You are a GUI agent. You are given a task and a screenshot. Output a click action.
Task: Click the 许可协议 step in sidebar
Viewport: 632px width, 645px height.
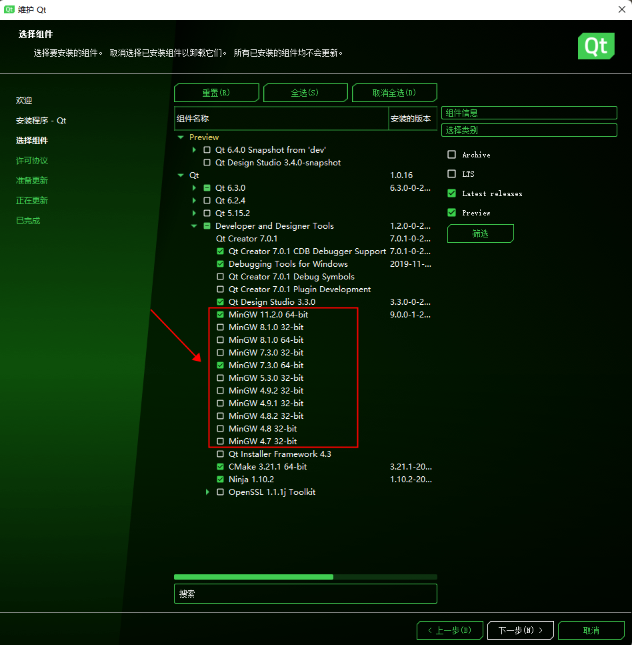32,161
